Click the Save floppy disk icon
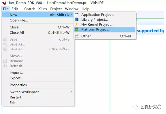The image size is (166, 114). [5, 39]
